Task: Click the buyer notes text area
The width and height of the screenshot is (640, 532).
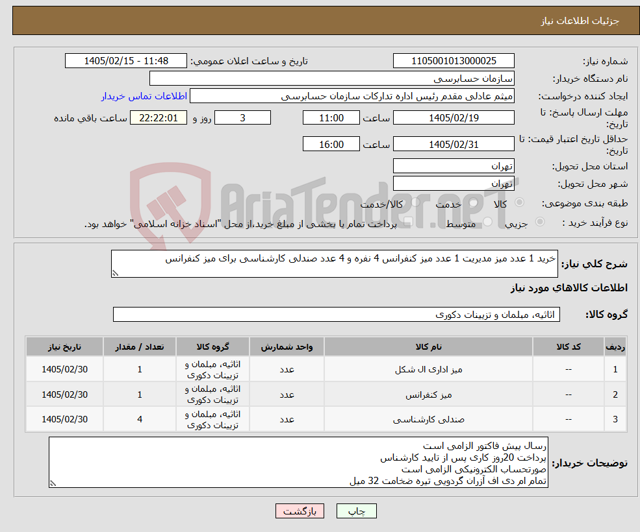Action: 298,463
